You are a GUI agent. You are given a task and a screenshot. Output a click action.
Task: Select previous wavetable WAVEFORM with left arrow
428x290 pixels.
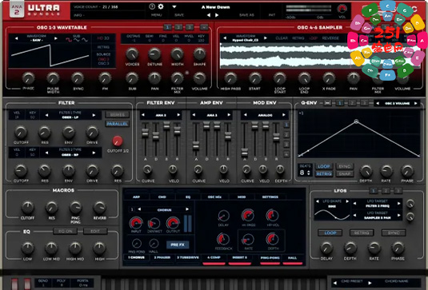point(16,38)
